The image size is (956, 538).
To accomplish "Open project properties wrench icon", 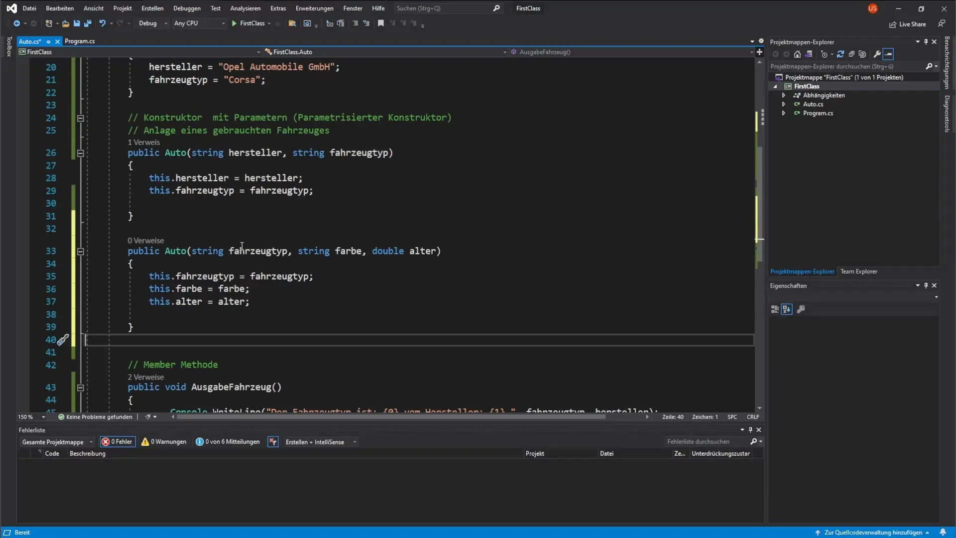I will (877, 54).
